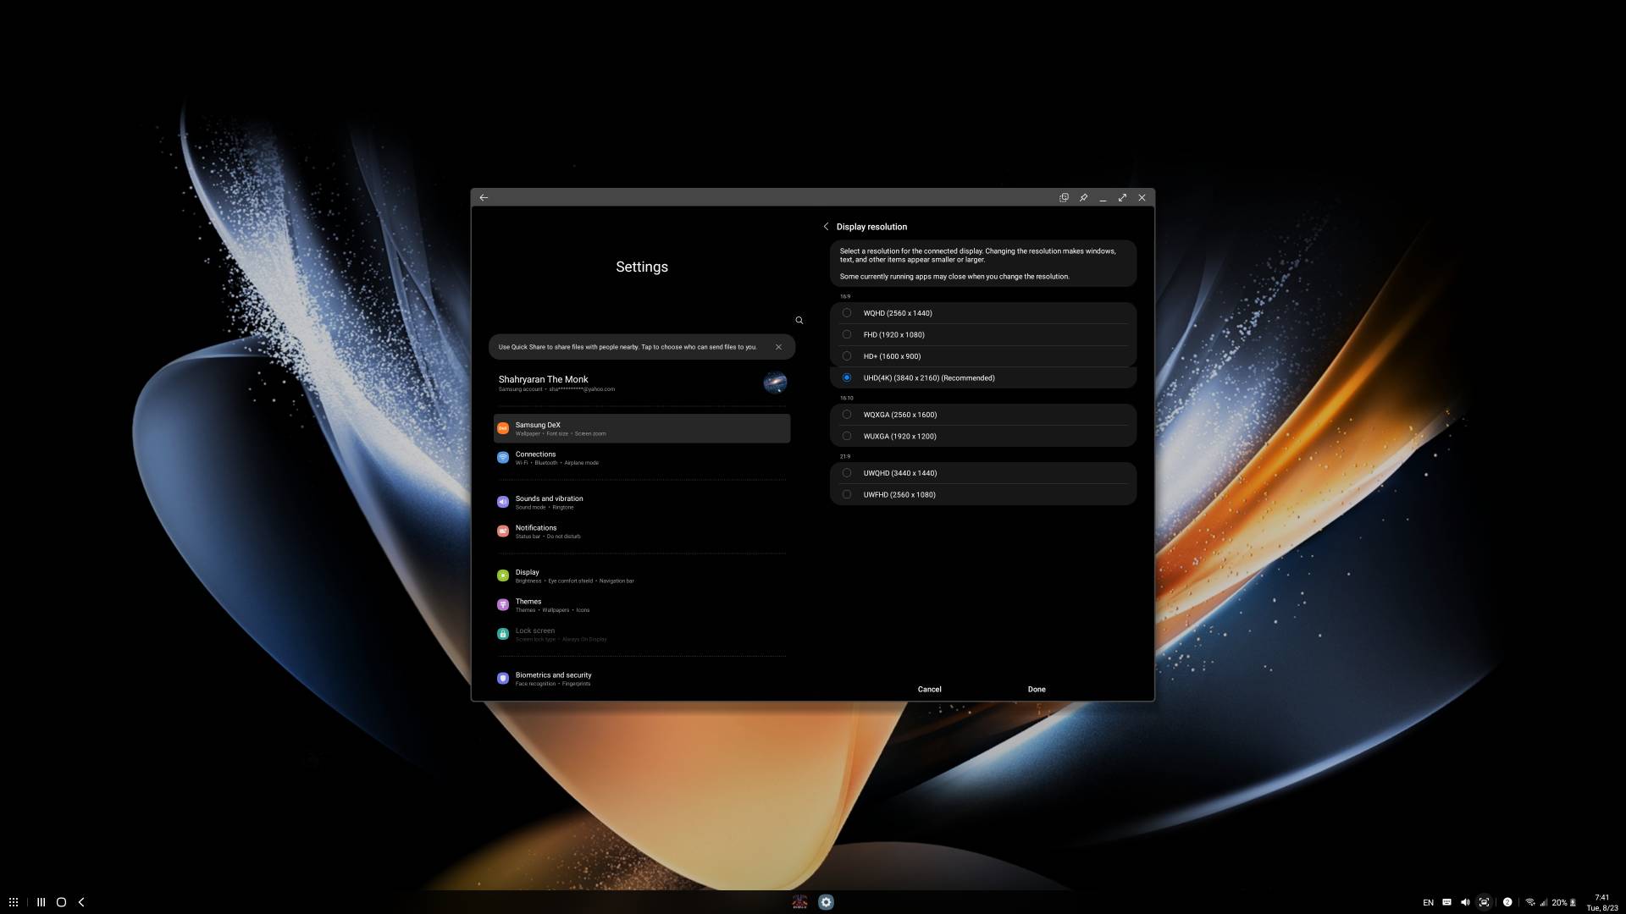Open the Notifications settings icon
Viewport: 1626px width, 914px height.
point(503,531)
